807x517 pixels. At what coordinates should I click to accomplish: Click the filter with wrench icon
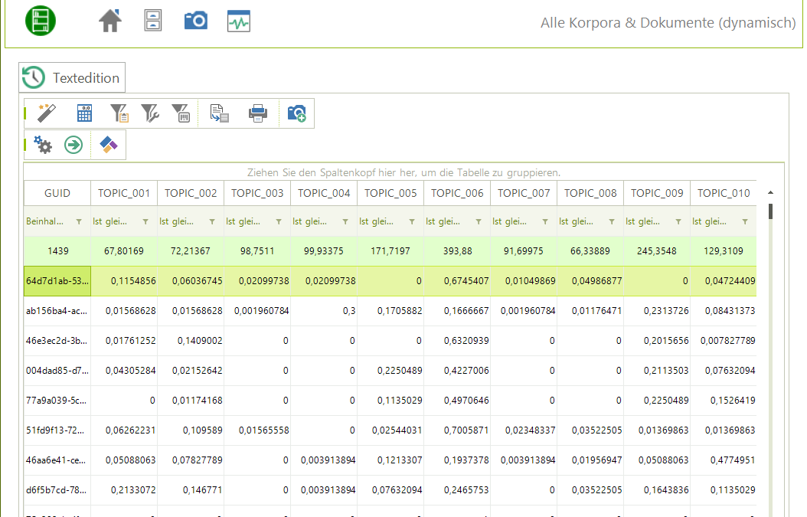point(150,113)
